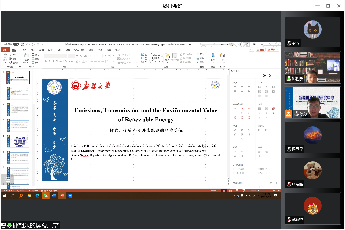The width and height of the screenshot is (345, 230).
Task: Click the Find (查找) button
Action: pos(200,54)
